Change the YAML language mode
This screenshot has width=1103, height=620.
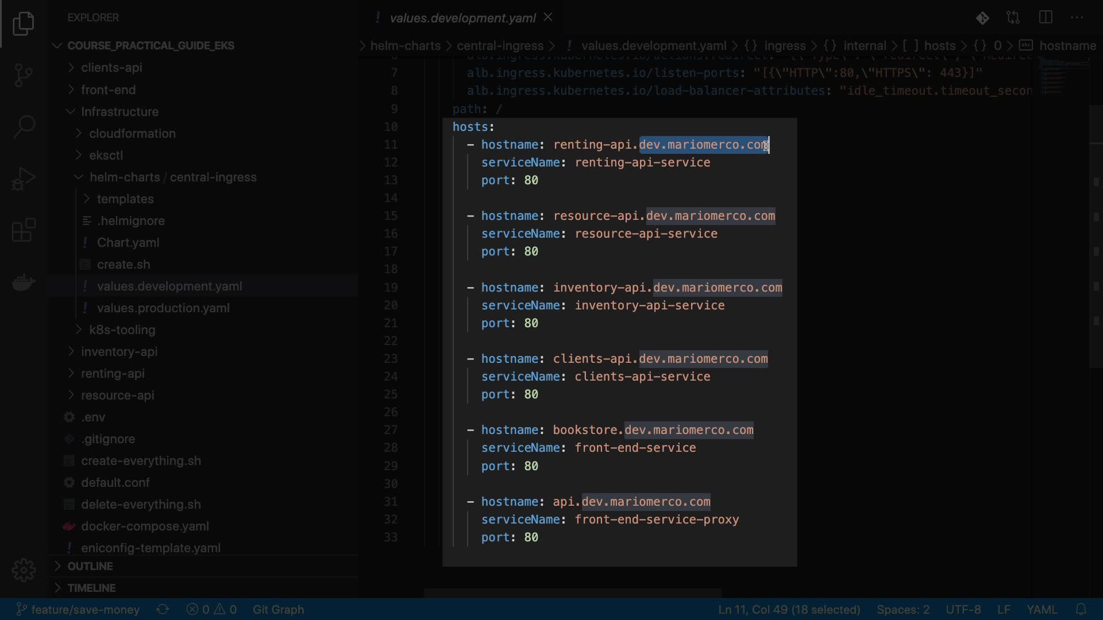tap(1042, 609)
